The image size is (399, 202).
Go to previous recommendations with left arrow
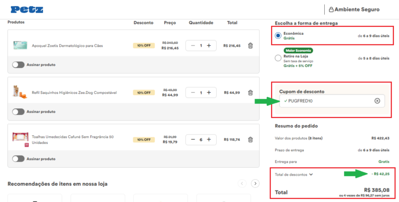pos(242,183)
